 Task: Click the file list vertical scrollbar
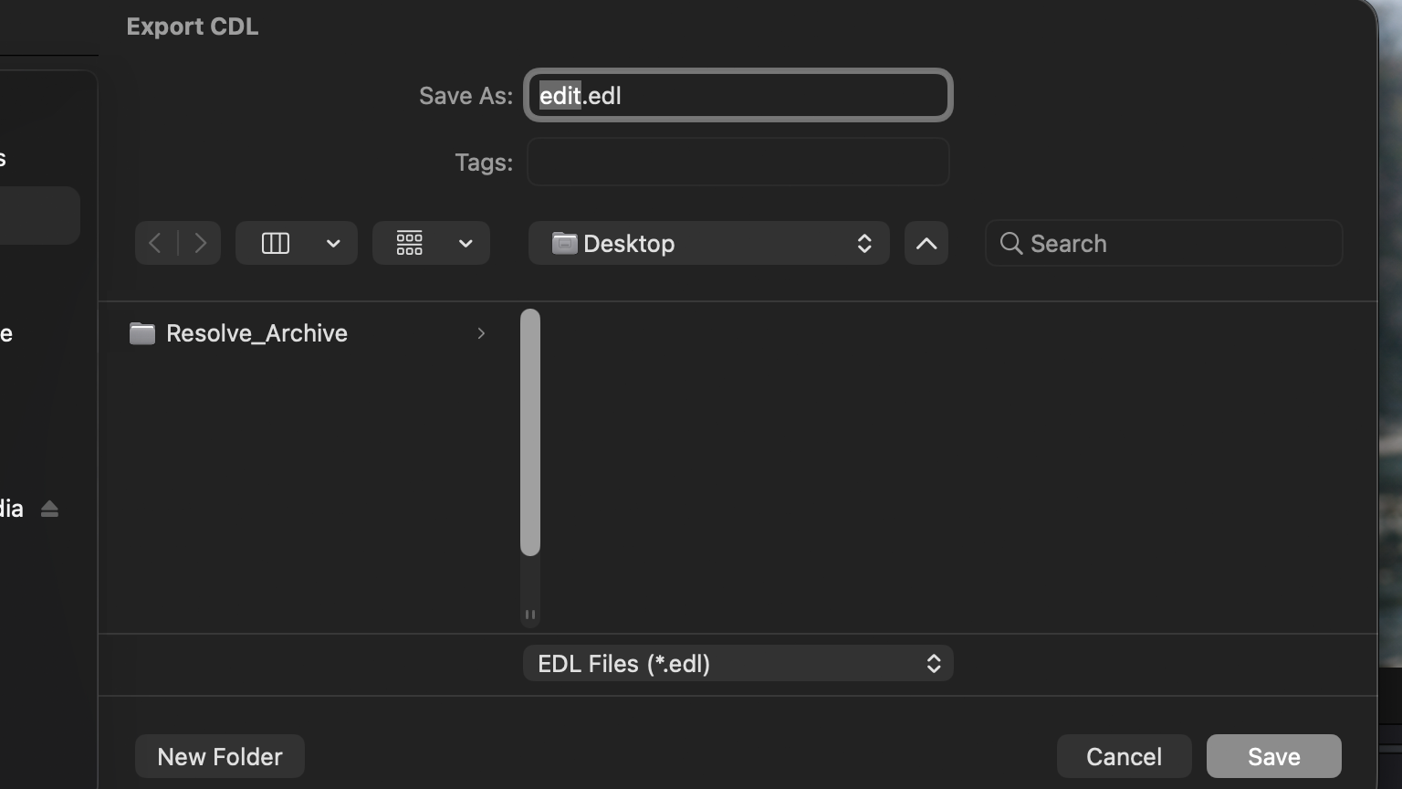coord(530,432)
